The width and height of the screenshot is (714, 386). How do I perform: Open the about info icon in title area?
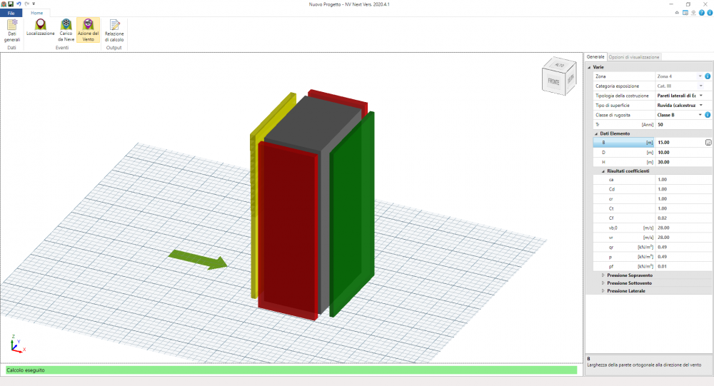pos(710,13)
